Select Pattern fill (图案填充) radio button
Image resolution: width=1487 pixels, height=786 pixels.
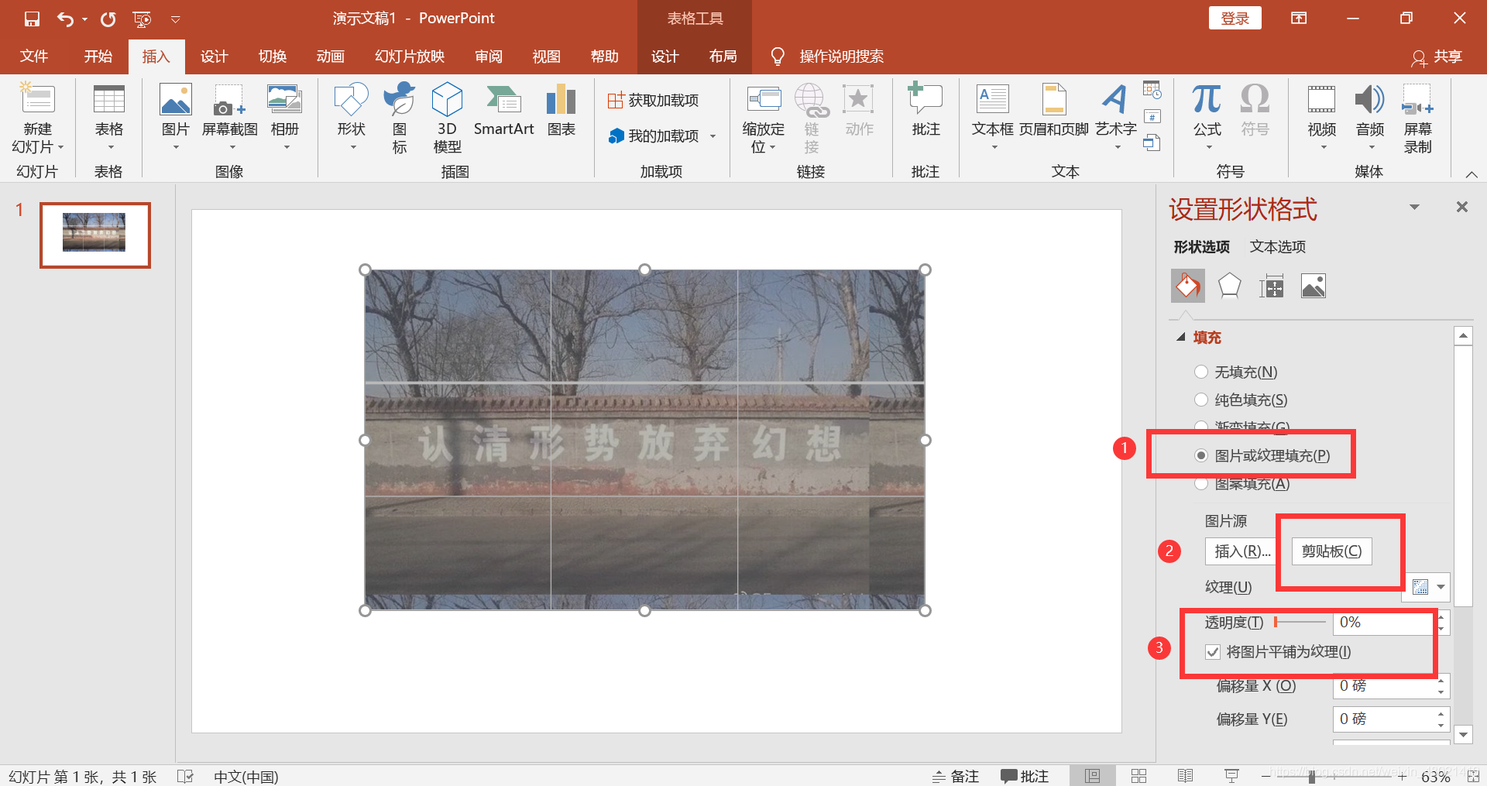1200,484
